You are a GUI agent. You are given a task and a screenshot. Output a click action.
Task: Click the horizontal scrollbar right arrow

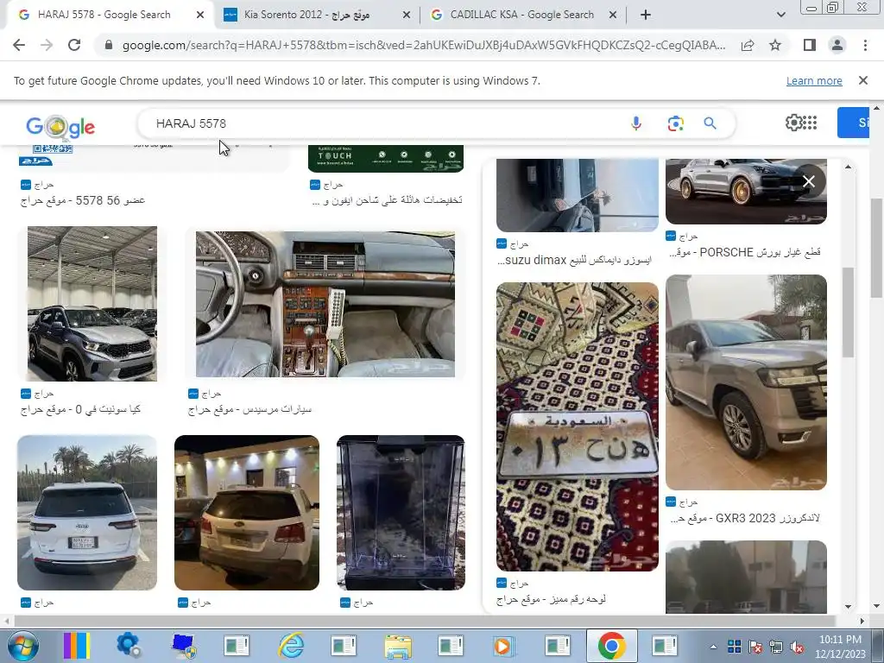pyautogui.click(x=862, y=622)
